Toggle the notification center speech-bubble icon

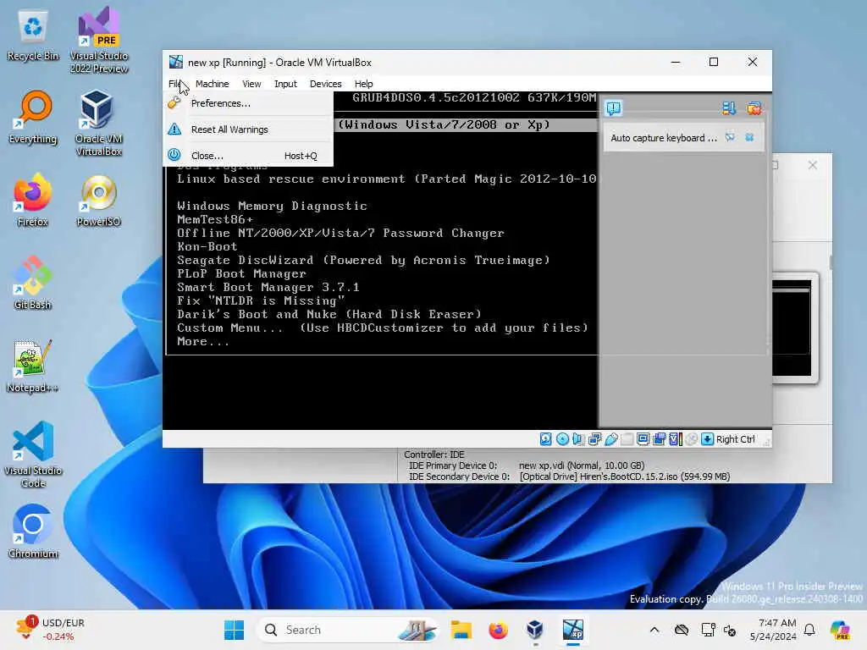click(x=613, y=107)
